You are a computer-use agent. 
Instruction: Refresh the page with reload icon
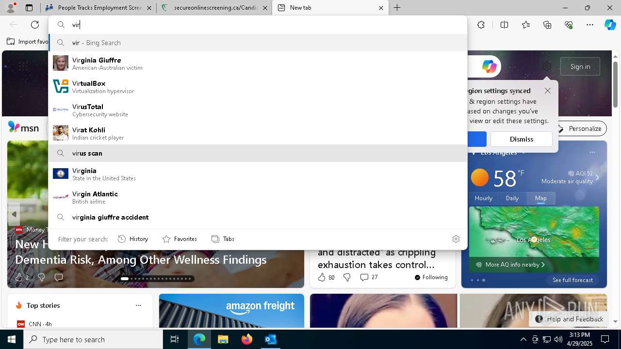point(35,25)
